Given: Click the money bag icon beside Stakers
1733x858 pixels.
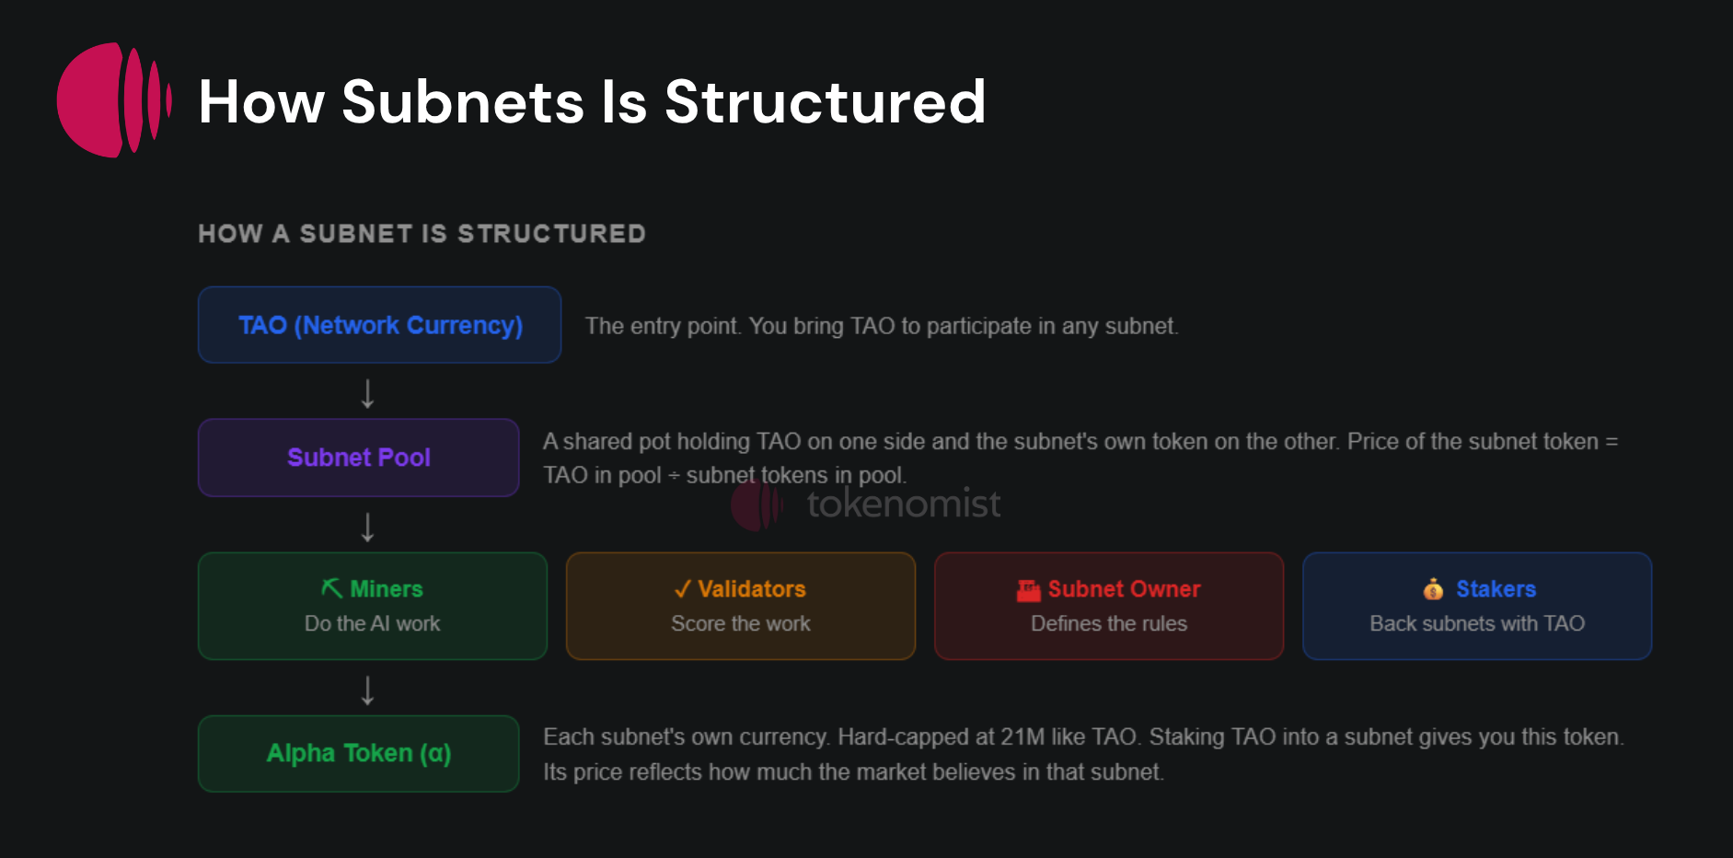Looking at the screenshot, I should pos(1433,589).
